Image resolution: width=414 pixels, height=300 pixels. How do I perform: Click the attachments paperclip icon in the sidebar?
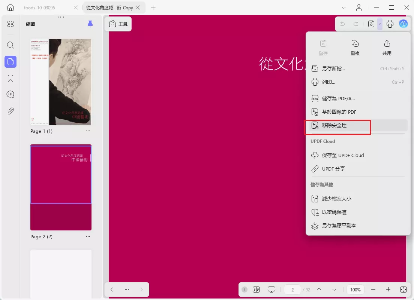click(10, 111)
